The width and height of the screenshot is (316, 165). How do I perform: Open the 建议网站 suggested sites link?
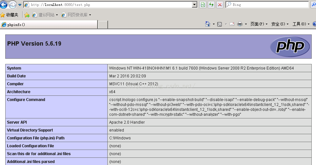(x=44, y=15)
